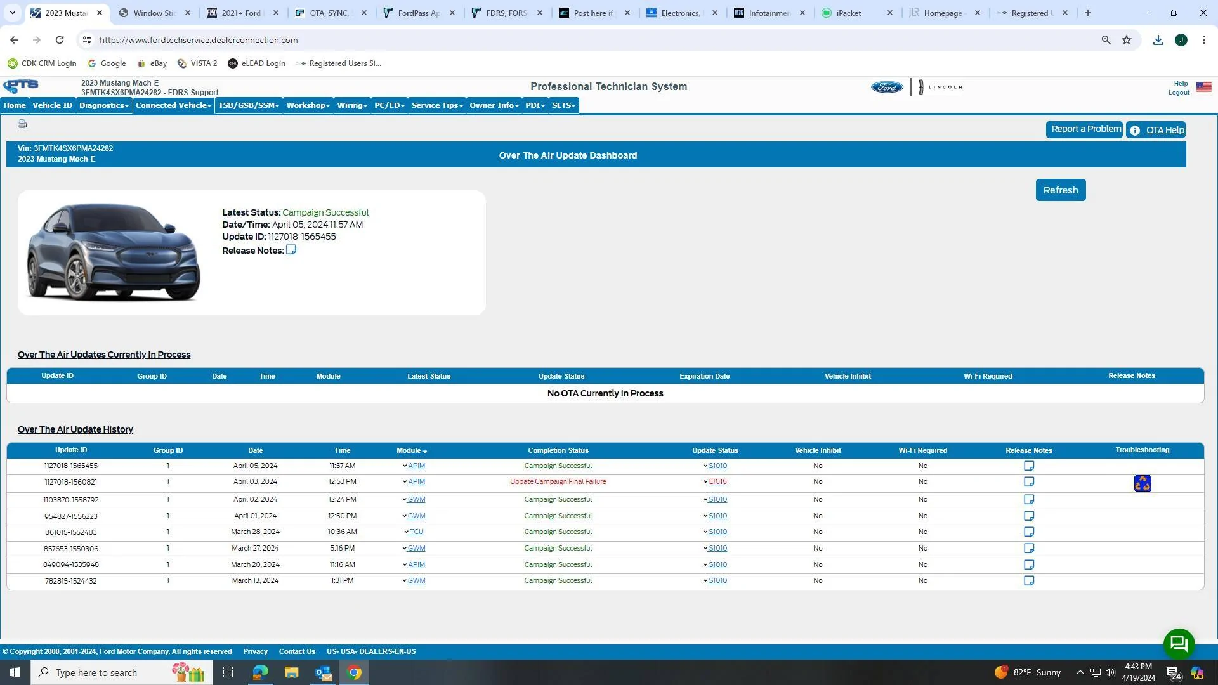Viewport: 1218px width, 685px height.
Task: Open Chrome three-dot menu
Action: [1204, 40]
